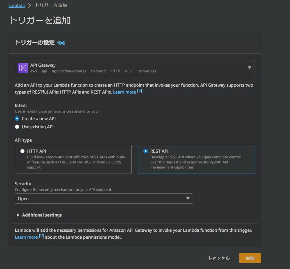
Task: Click the REST API option card
Action: 196,159
